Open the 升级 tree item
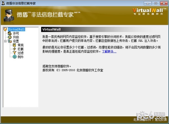Viewport: 169px width, 124px height. (16, 37)
